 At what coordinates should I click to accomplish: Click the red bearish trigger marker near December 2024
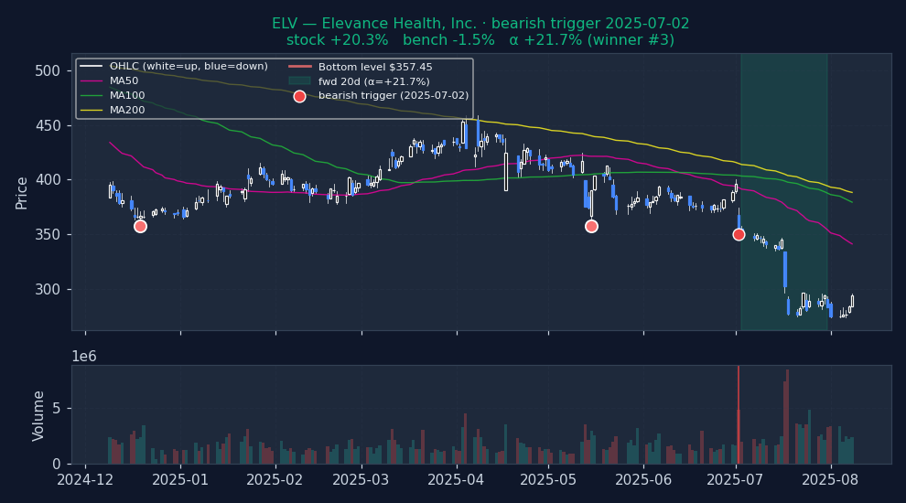point(140,226)
